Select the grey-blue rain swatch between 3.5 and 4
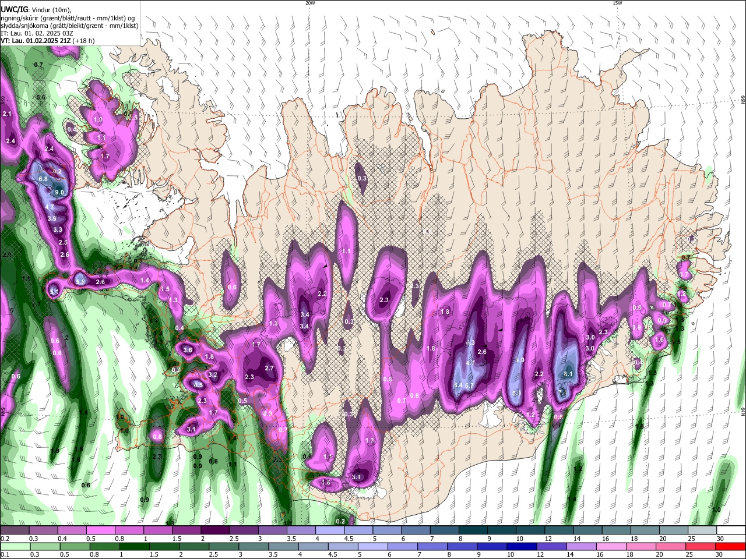The width and height of the screenshot is (746, 559). click(x=283, y=546)
